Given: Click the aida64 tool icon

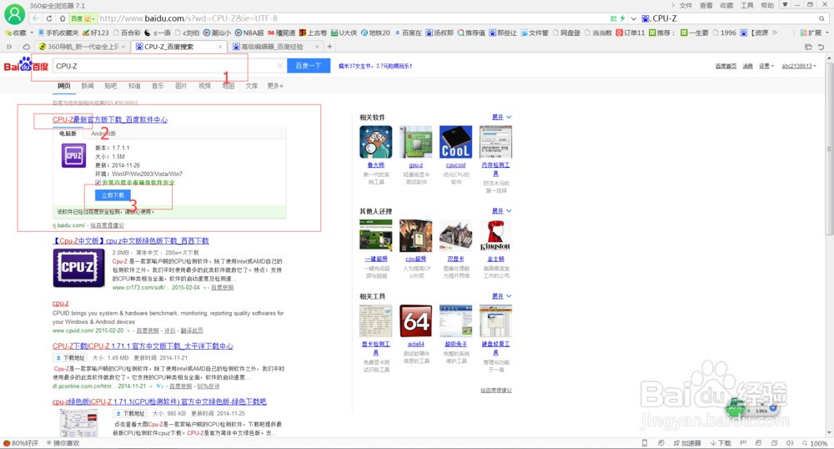Looking at the screenshot, I should pos(415,320).
